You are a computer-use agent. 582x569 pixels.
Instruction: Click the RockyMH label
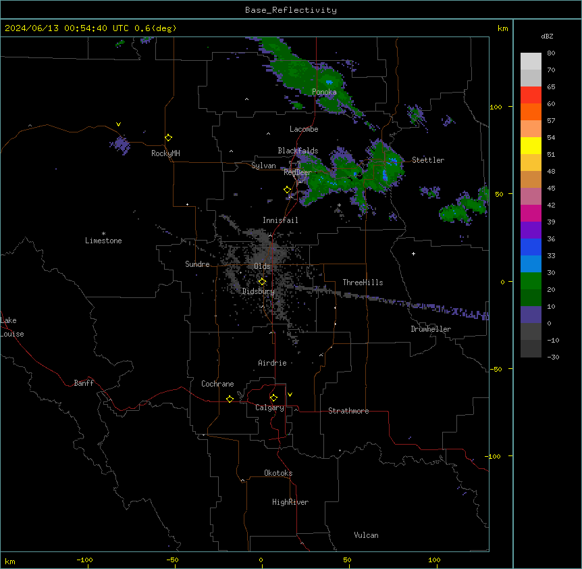point(165,153)
